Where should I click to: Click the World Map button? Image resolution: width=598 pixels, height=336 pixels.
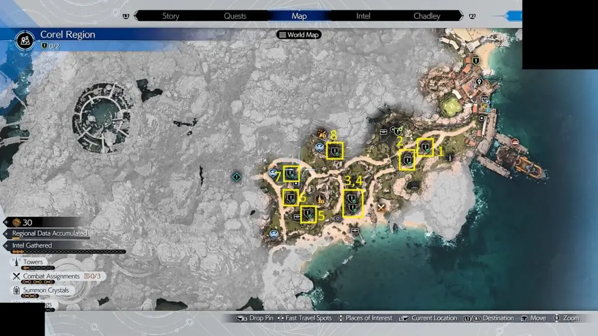300,34
